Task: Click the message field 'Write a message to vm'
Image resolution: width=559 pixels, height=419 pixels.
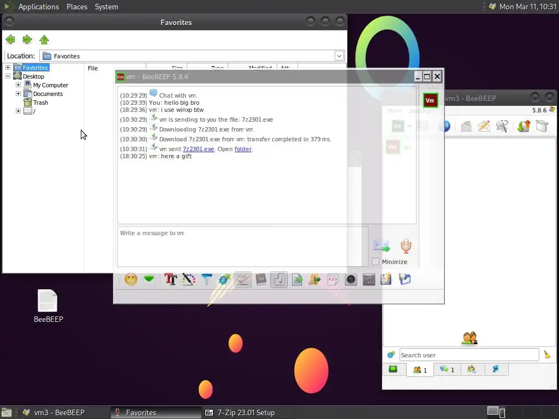Action: 243,247
